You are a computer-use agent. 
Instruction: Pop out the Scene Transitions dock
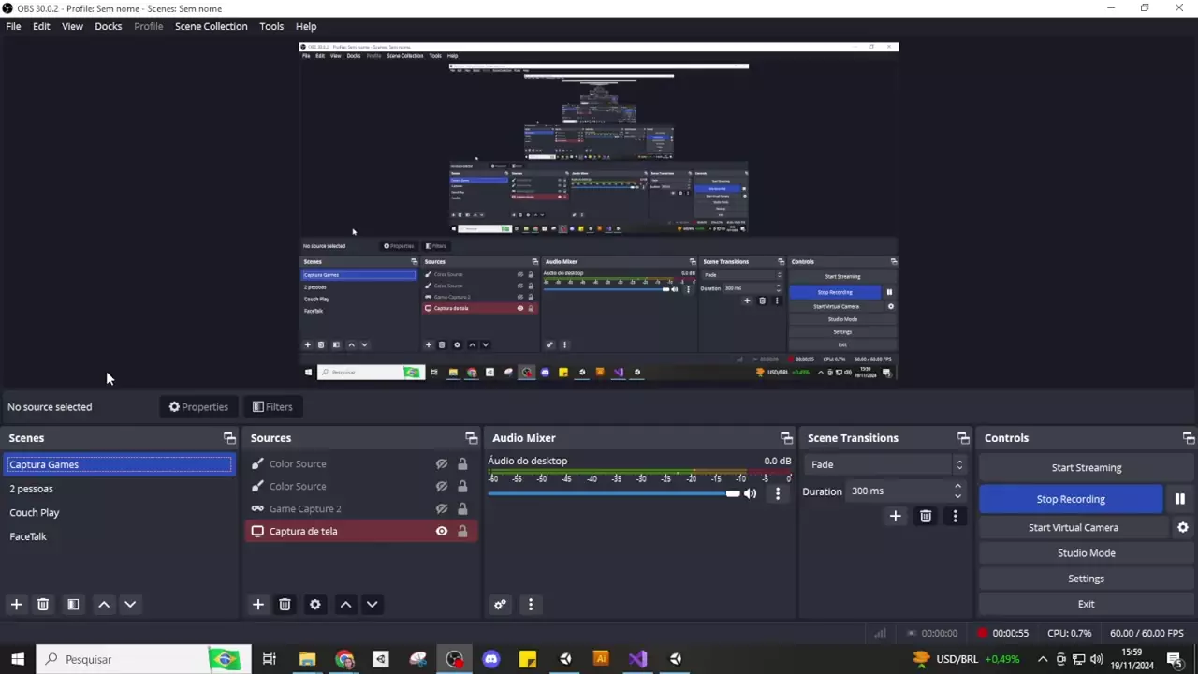[x=963, y=438]
